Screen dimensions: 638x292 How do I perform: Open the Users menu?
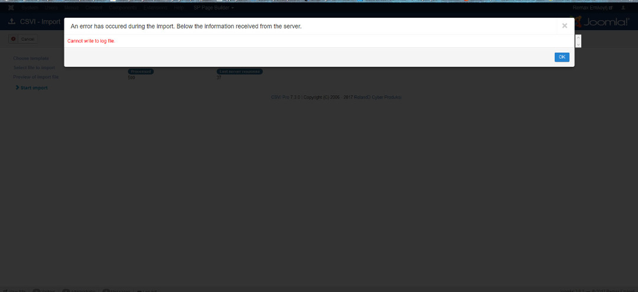[51, 8]
